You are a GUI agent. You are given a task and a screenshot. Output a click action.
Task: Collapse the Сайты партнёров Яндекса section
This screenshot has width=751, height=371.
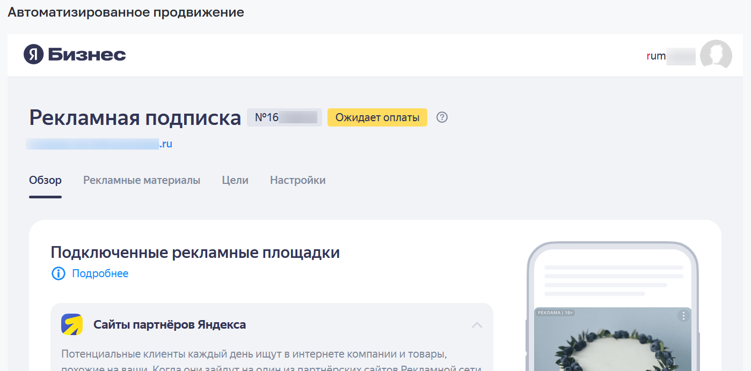pyautogui.click(x=477, y=325)
